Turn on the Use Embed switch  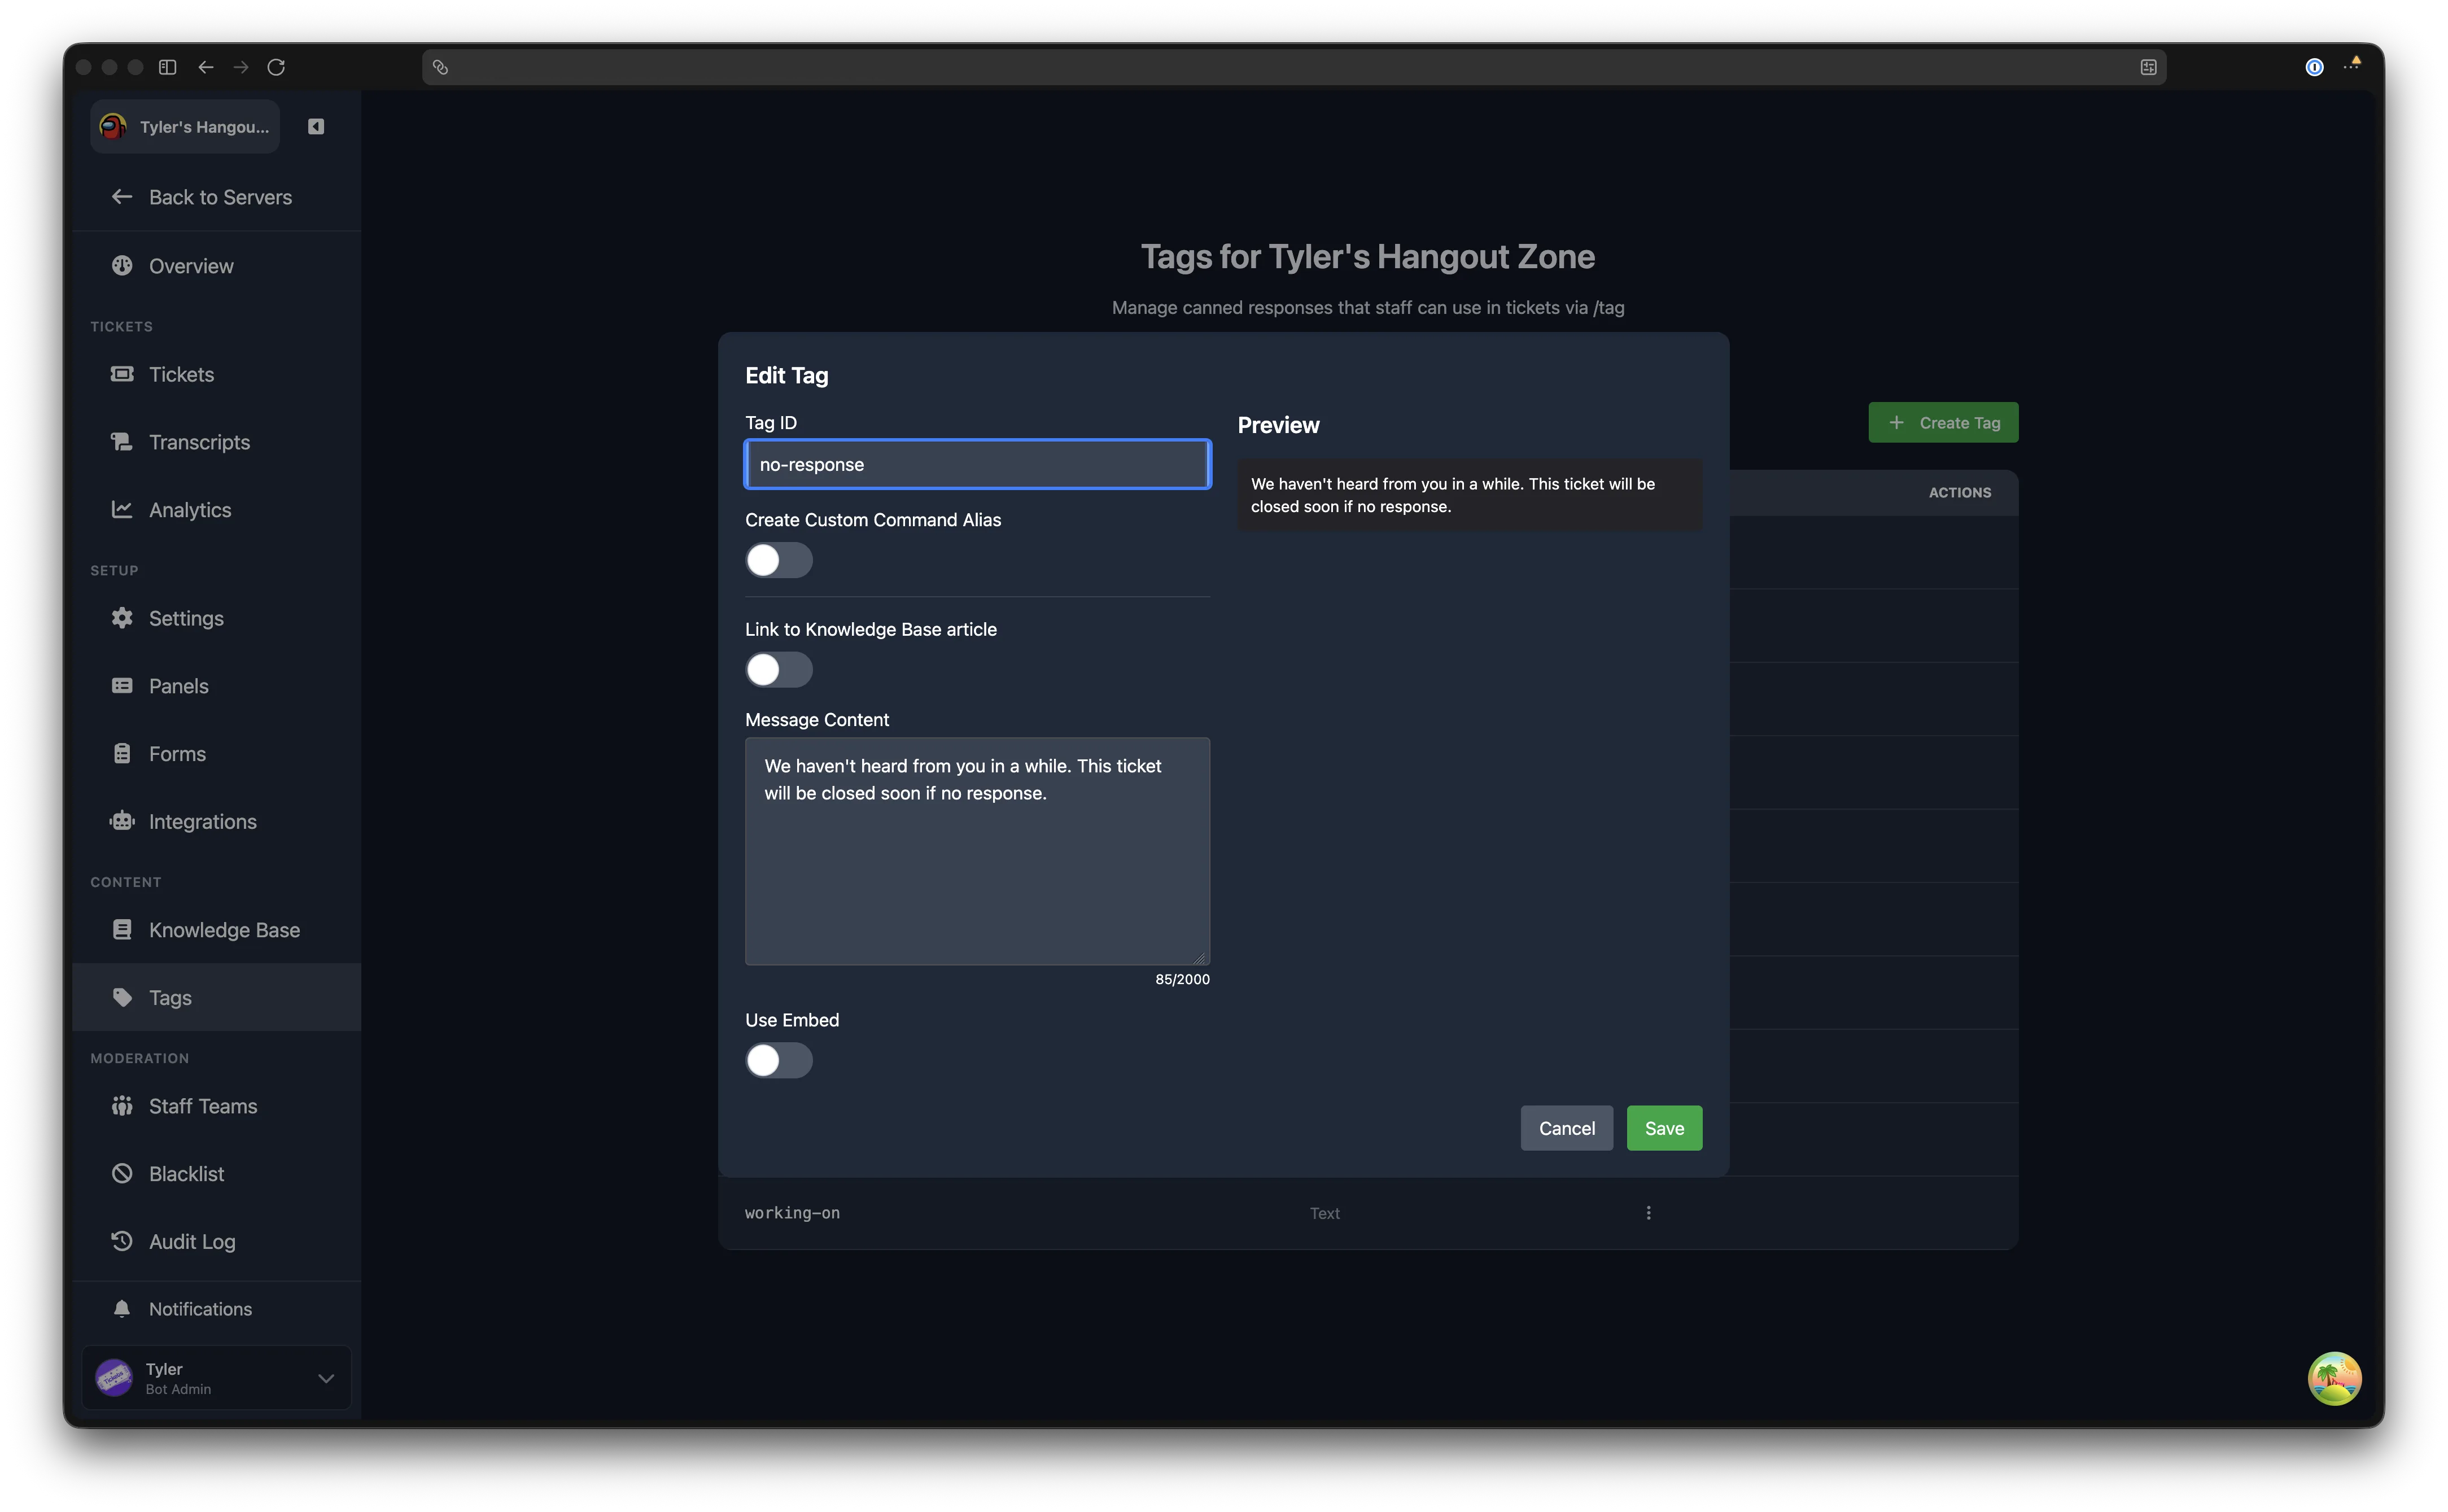pyautogui.click(x=778, y=1060)
